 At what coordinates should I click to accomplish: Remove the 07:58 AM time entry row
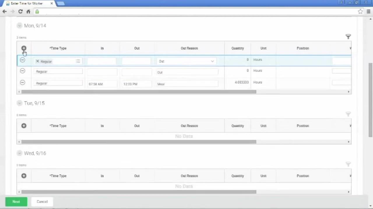(22, 82)
